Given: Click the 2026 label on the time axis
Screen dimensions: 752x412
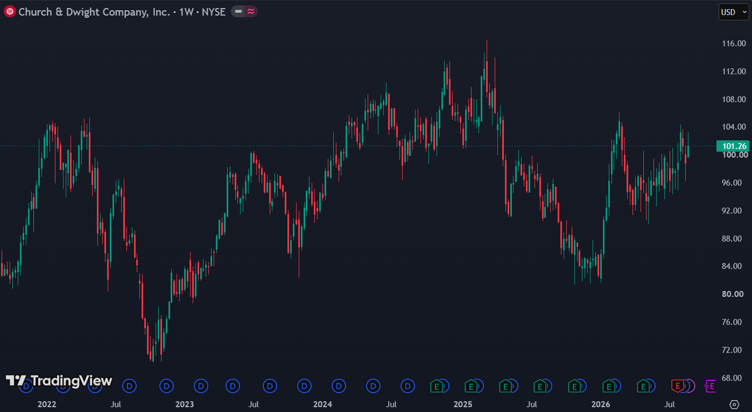Looking at the screenshot, I should click(601, 404).
